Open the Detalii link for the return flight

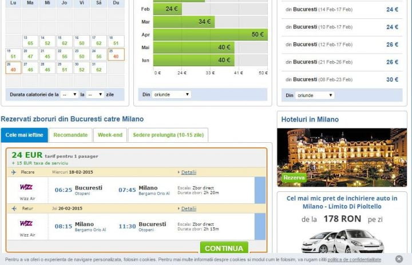tap(188, 208)
